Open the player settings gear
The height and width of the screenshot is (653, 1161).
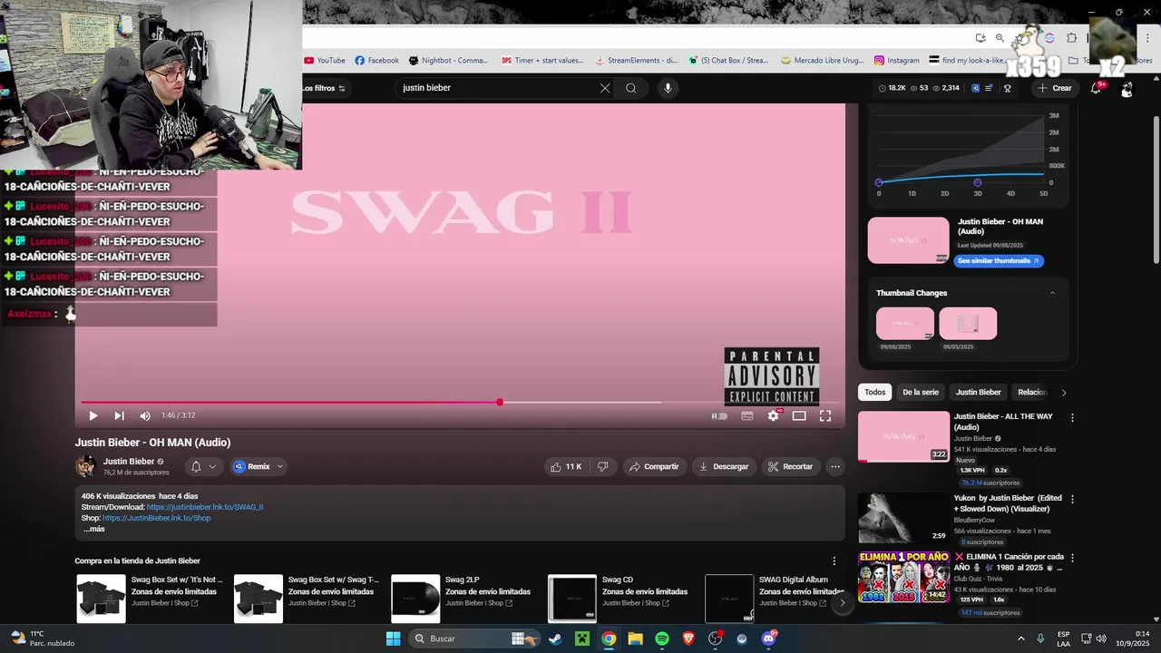click(x=774, y=415)
